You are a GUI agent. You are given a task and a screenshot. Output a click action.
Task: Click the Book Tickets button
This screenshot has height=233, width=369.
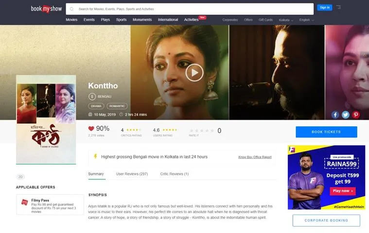[326, 132]
